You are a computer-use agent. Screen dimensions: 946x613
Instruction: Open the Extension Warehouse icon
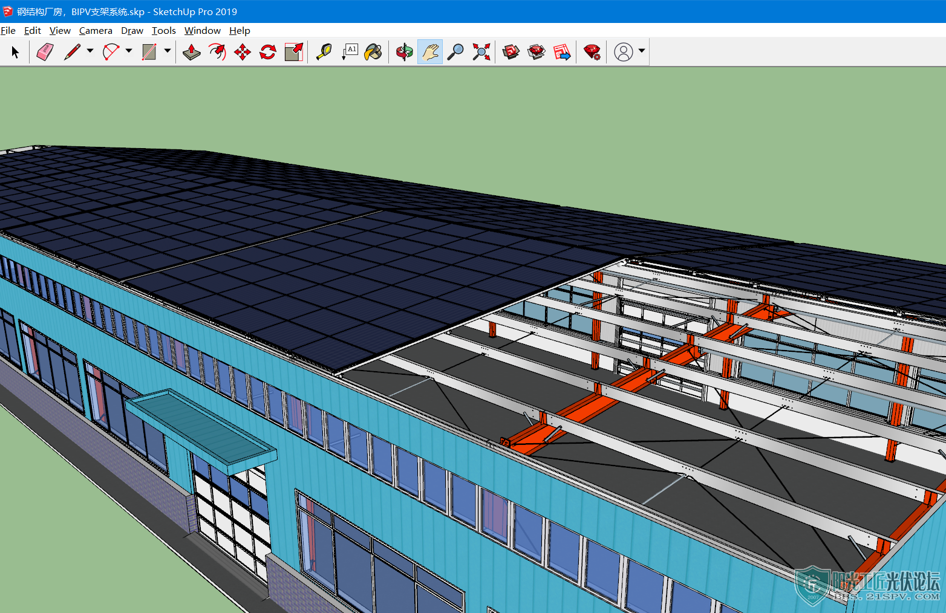(x=537, y=52)
